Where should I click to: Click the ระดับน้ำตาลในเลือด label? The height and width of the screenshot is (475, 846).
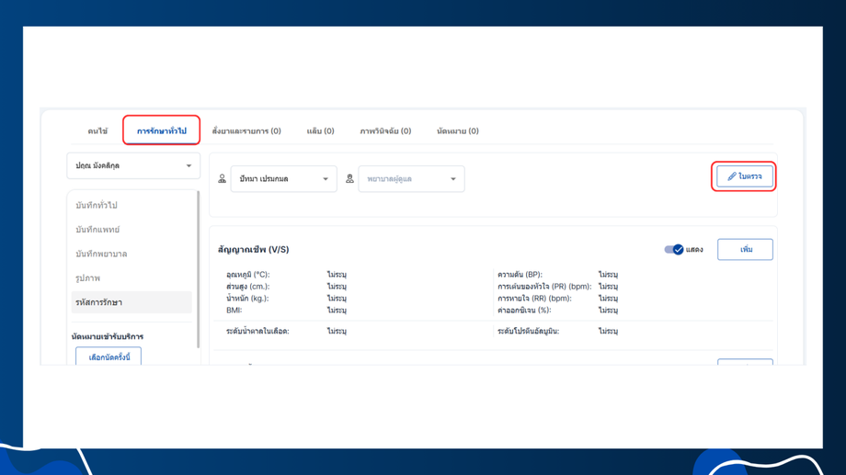(x=257, y=331)
